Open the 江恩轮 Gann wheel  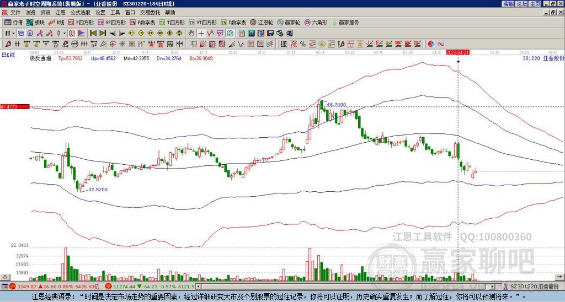[x=262, y=22]
